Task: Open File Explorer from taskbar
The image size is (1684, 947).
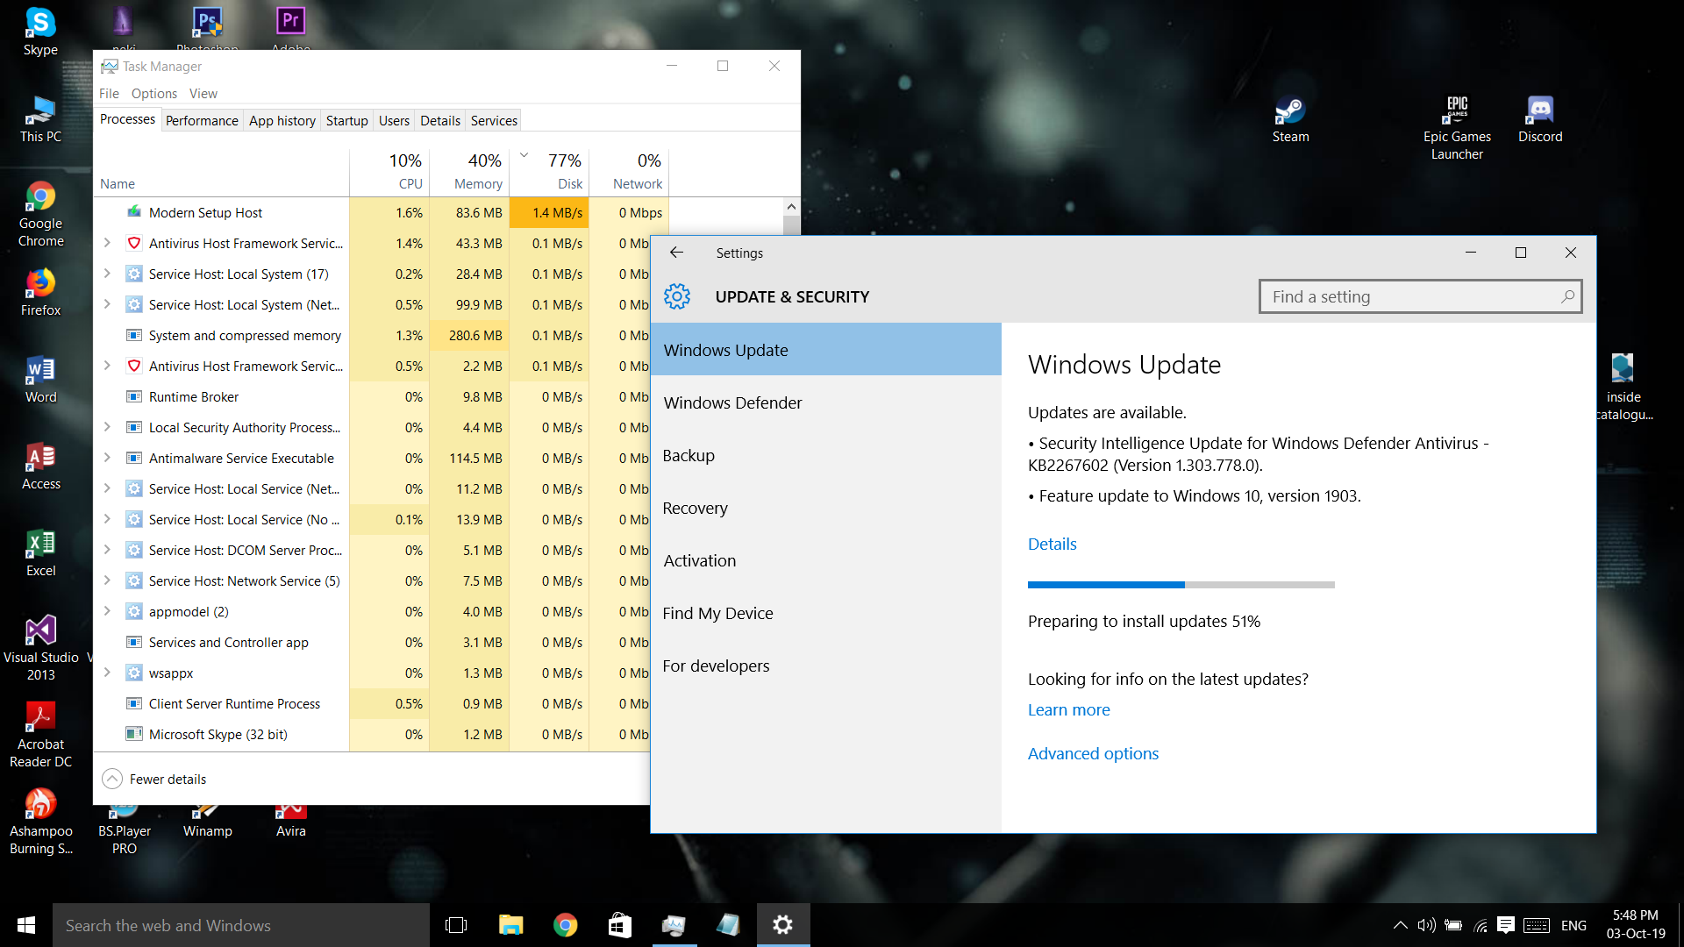Action: click(510, 925)
